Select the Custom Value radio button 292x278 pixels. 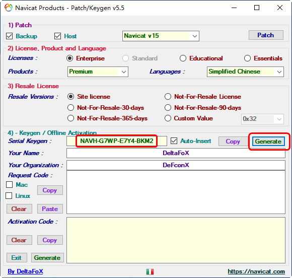click(168, 118)
